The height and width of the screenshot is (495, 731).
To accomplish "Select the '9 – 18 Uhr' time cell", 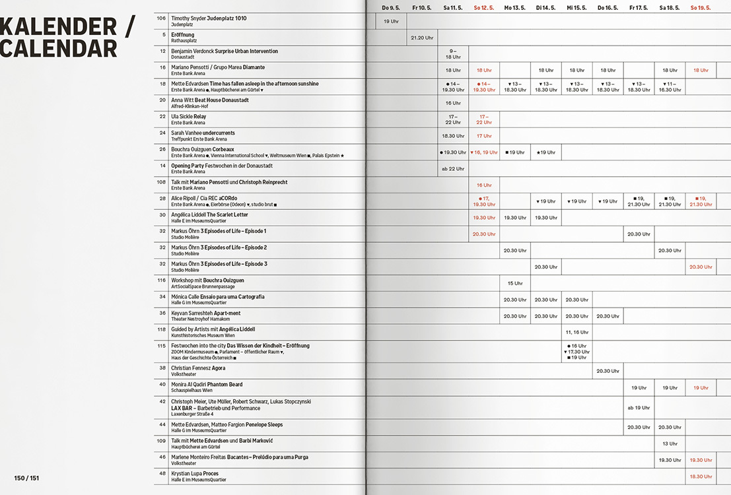I will click(453, 54).
